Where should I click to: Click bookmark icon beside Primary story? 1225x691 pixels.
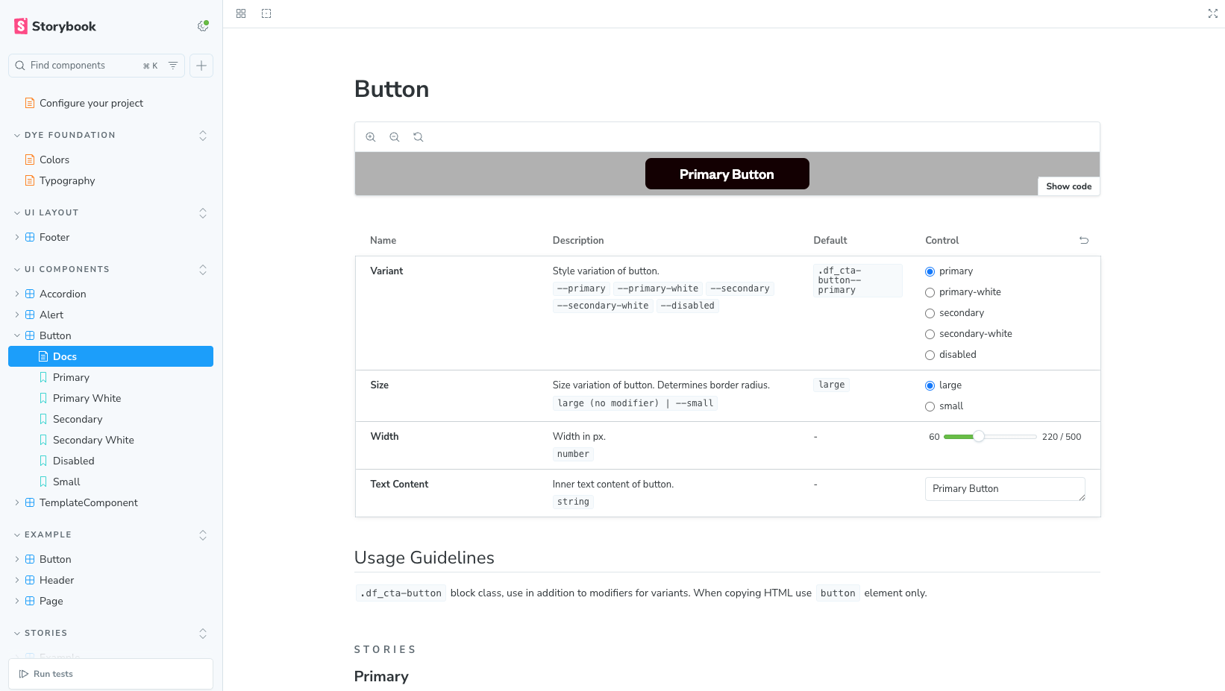click(43, 377)
